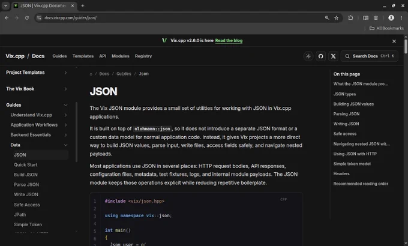Open the Registry navigation item
Image resolution: width=408 pixels, height=246 pixels.
point(143,56)
